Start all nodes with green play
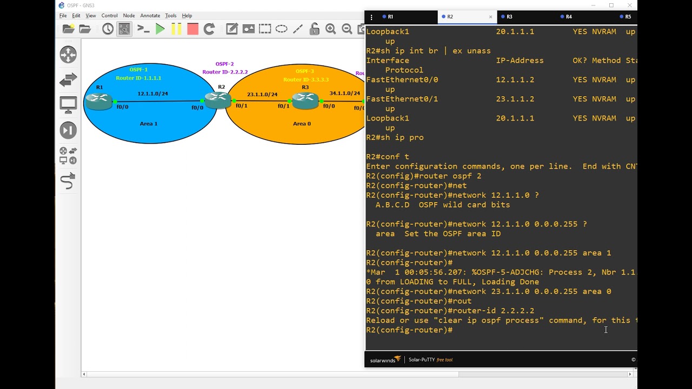The image size is (692, 389). click(x=160, y=29)
